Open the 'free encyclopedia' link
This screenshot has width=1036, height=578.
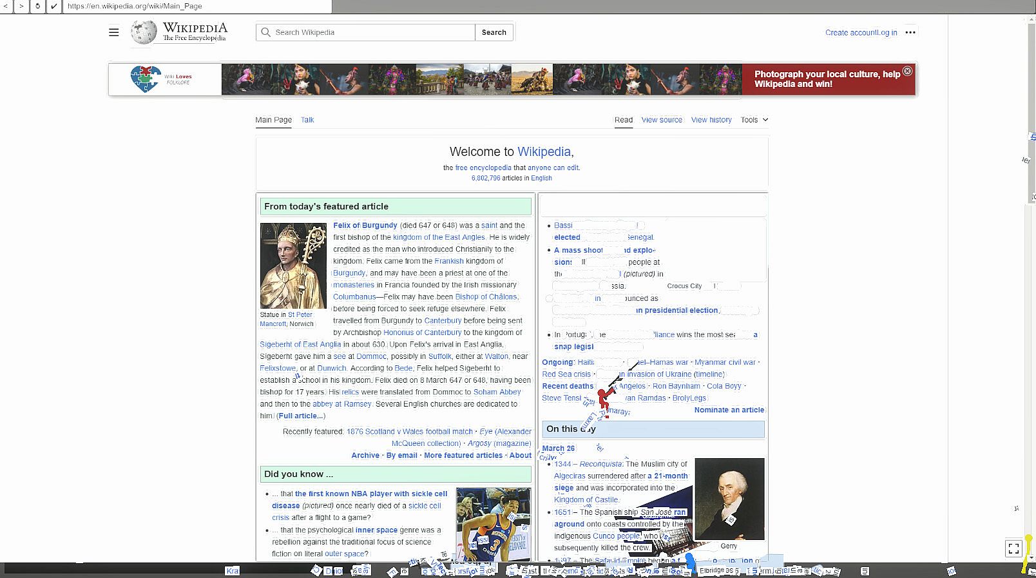(483, 168)
